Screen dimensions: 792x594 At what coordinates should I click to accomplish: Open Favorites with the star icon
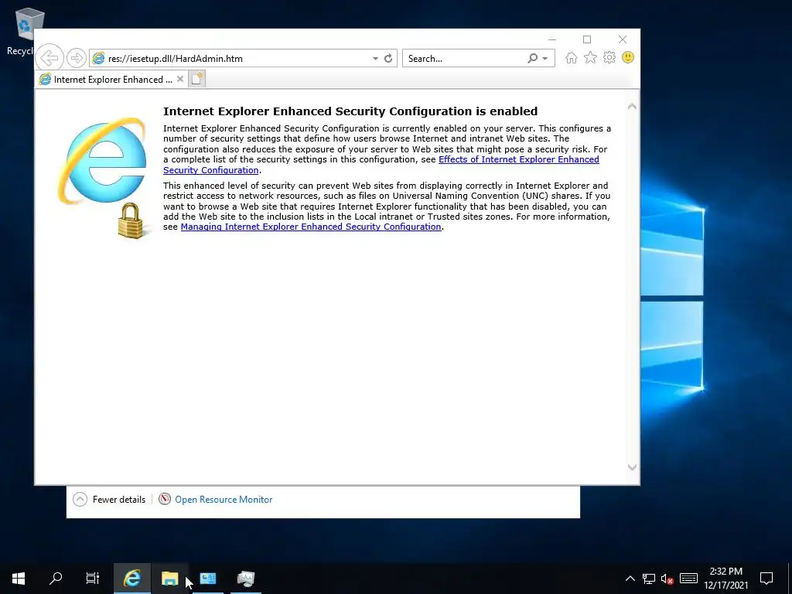tap(590, 57)
